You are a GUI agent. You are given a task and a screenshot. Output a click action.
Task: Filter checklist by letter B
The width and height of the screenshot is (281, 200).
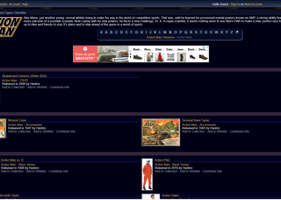pos(111,32)
